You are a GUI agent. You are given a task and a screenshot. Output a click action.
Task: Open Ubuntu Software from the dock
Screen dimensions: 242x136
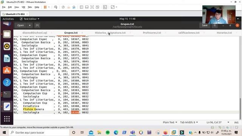click(7, 70)
